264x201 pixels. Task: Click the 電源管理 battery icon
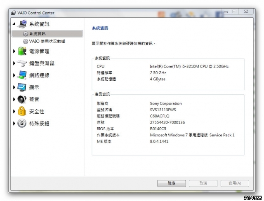tap(22, 51)
